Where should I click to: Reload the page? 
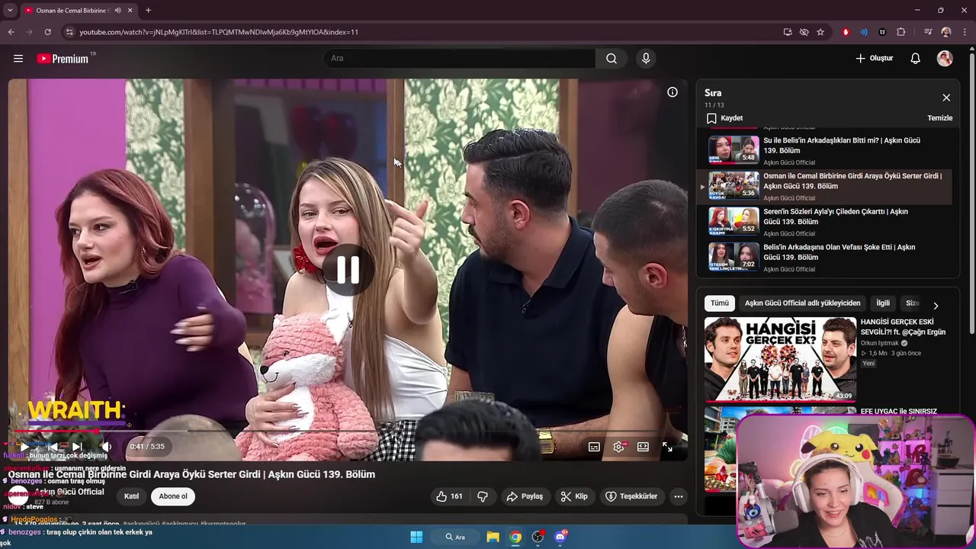coord(47,32)
